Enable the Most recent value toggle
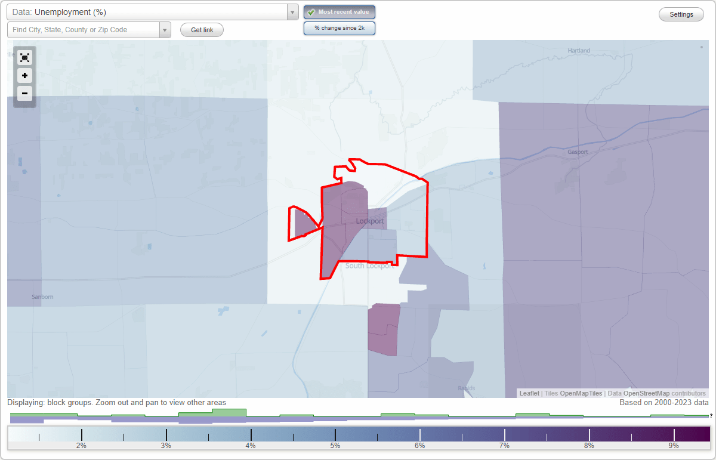The height and width of the screenshot is (460, 716). tap(340, 12)
